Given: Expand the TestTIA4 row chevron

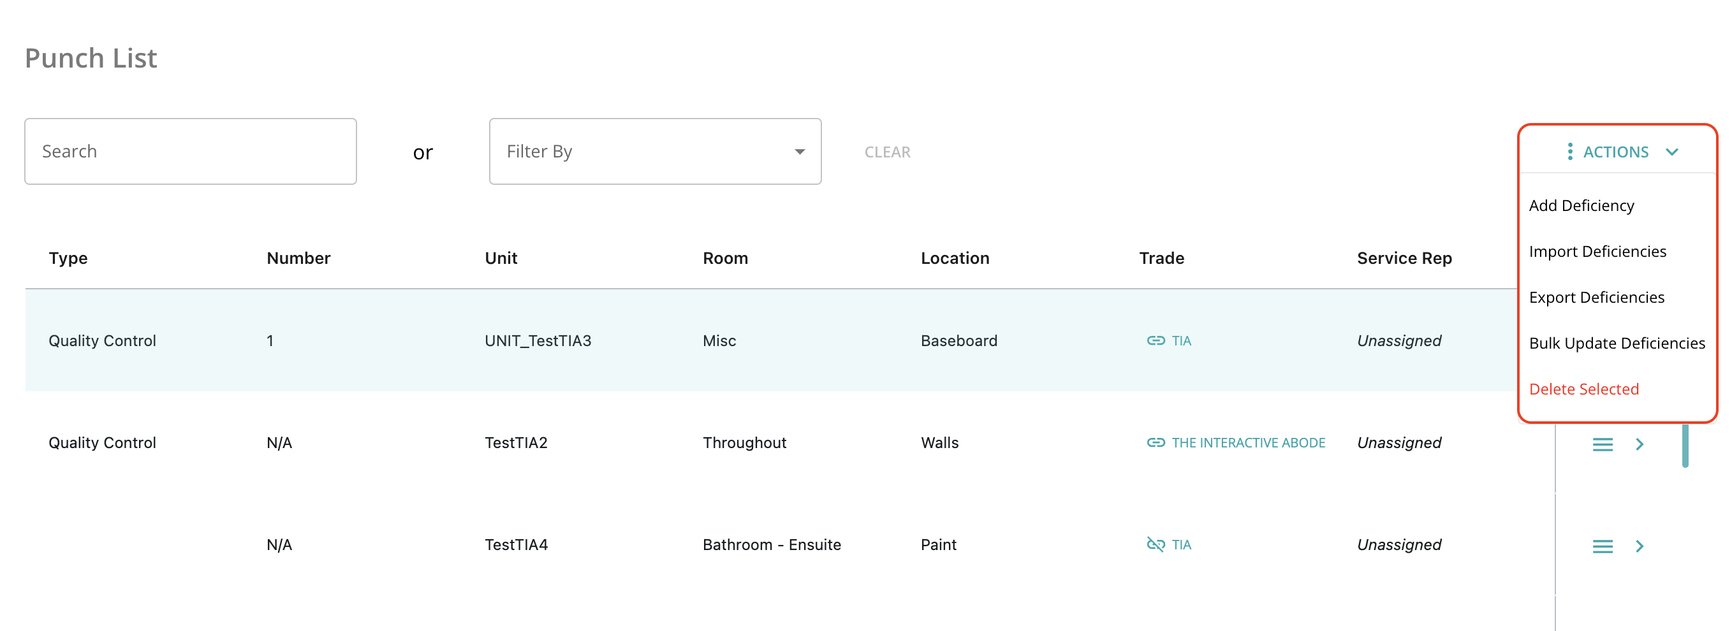Looking at the screenshot, I should click(1639, 546).
